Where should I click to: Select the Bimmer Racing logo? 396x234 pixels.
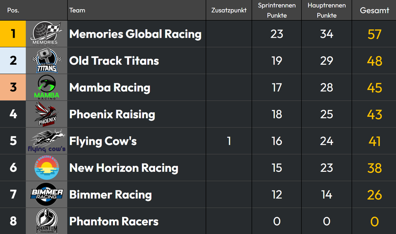46,194
